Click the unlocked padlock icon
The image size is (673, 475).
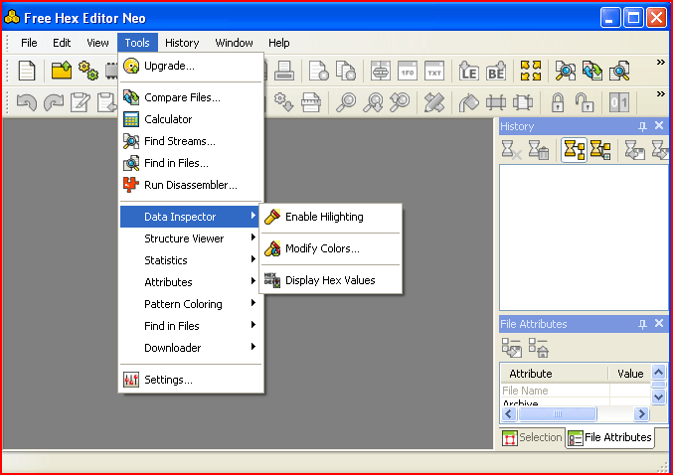(x=585, y=102)
